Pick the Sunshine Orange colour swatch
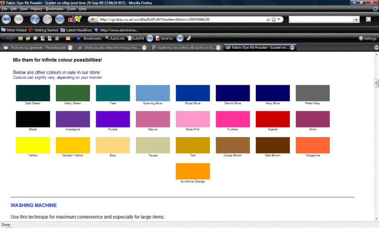 pyautogui.click(x=192, y=171)
